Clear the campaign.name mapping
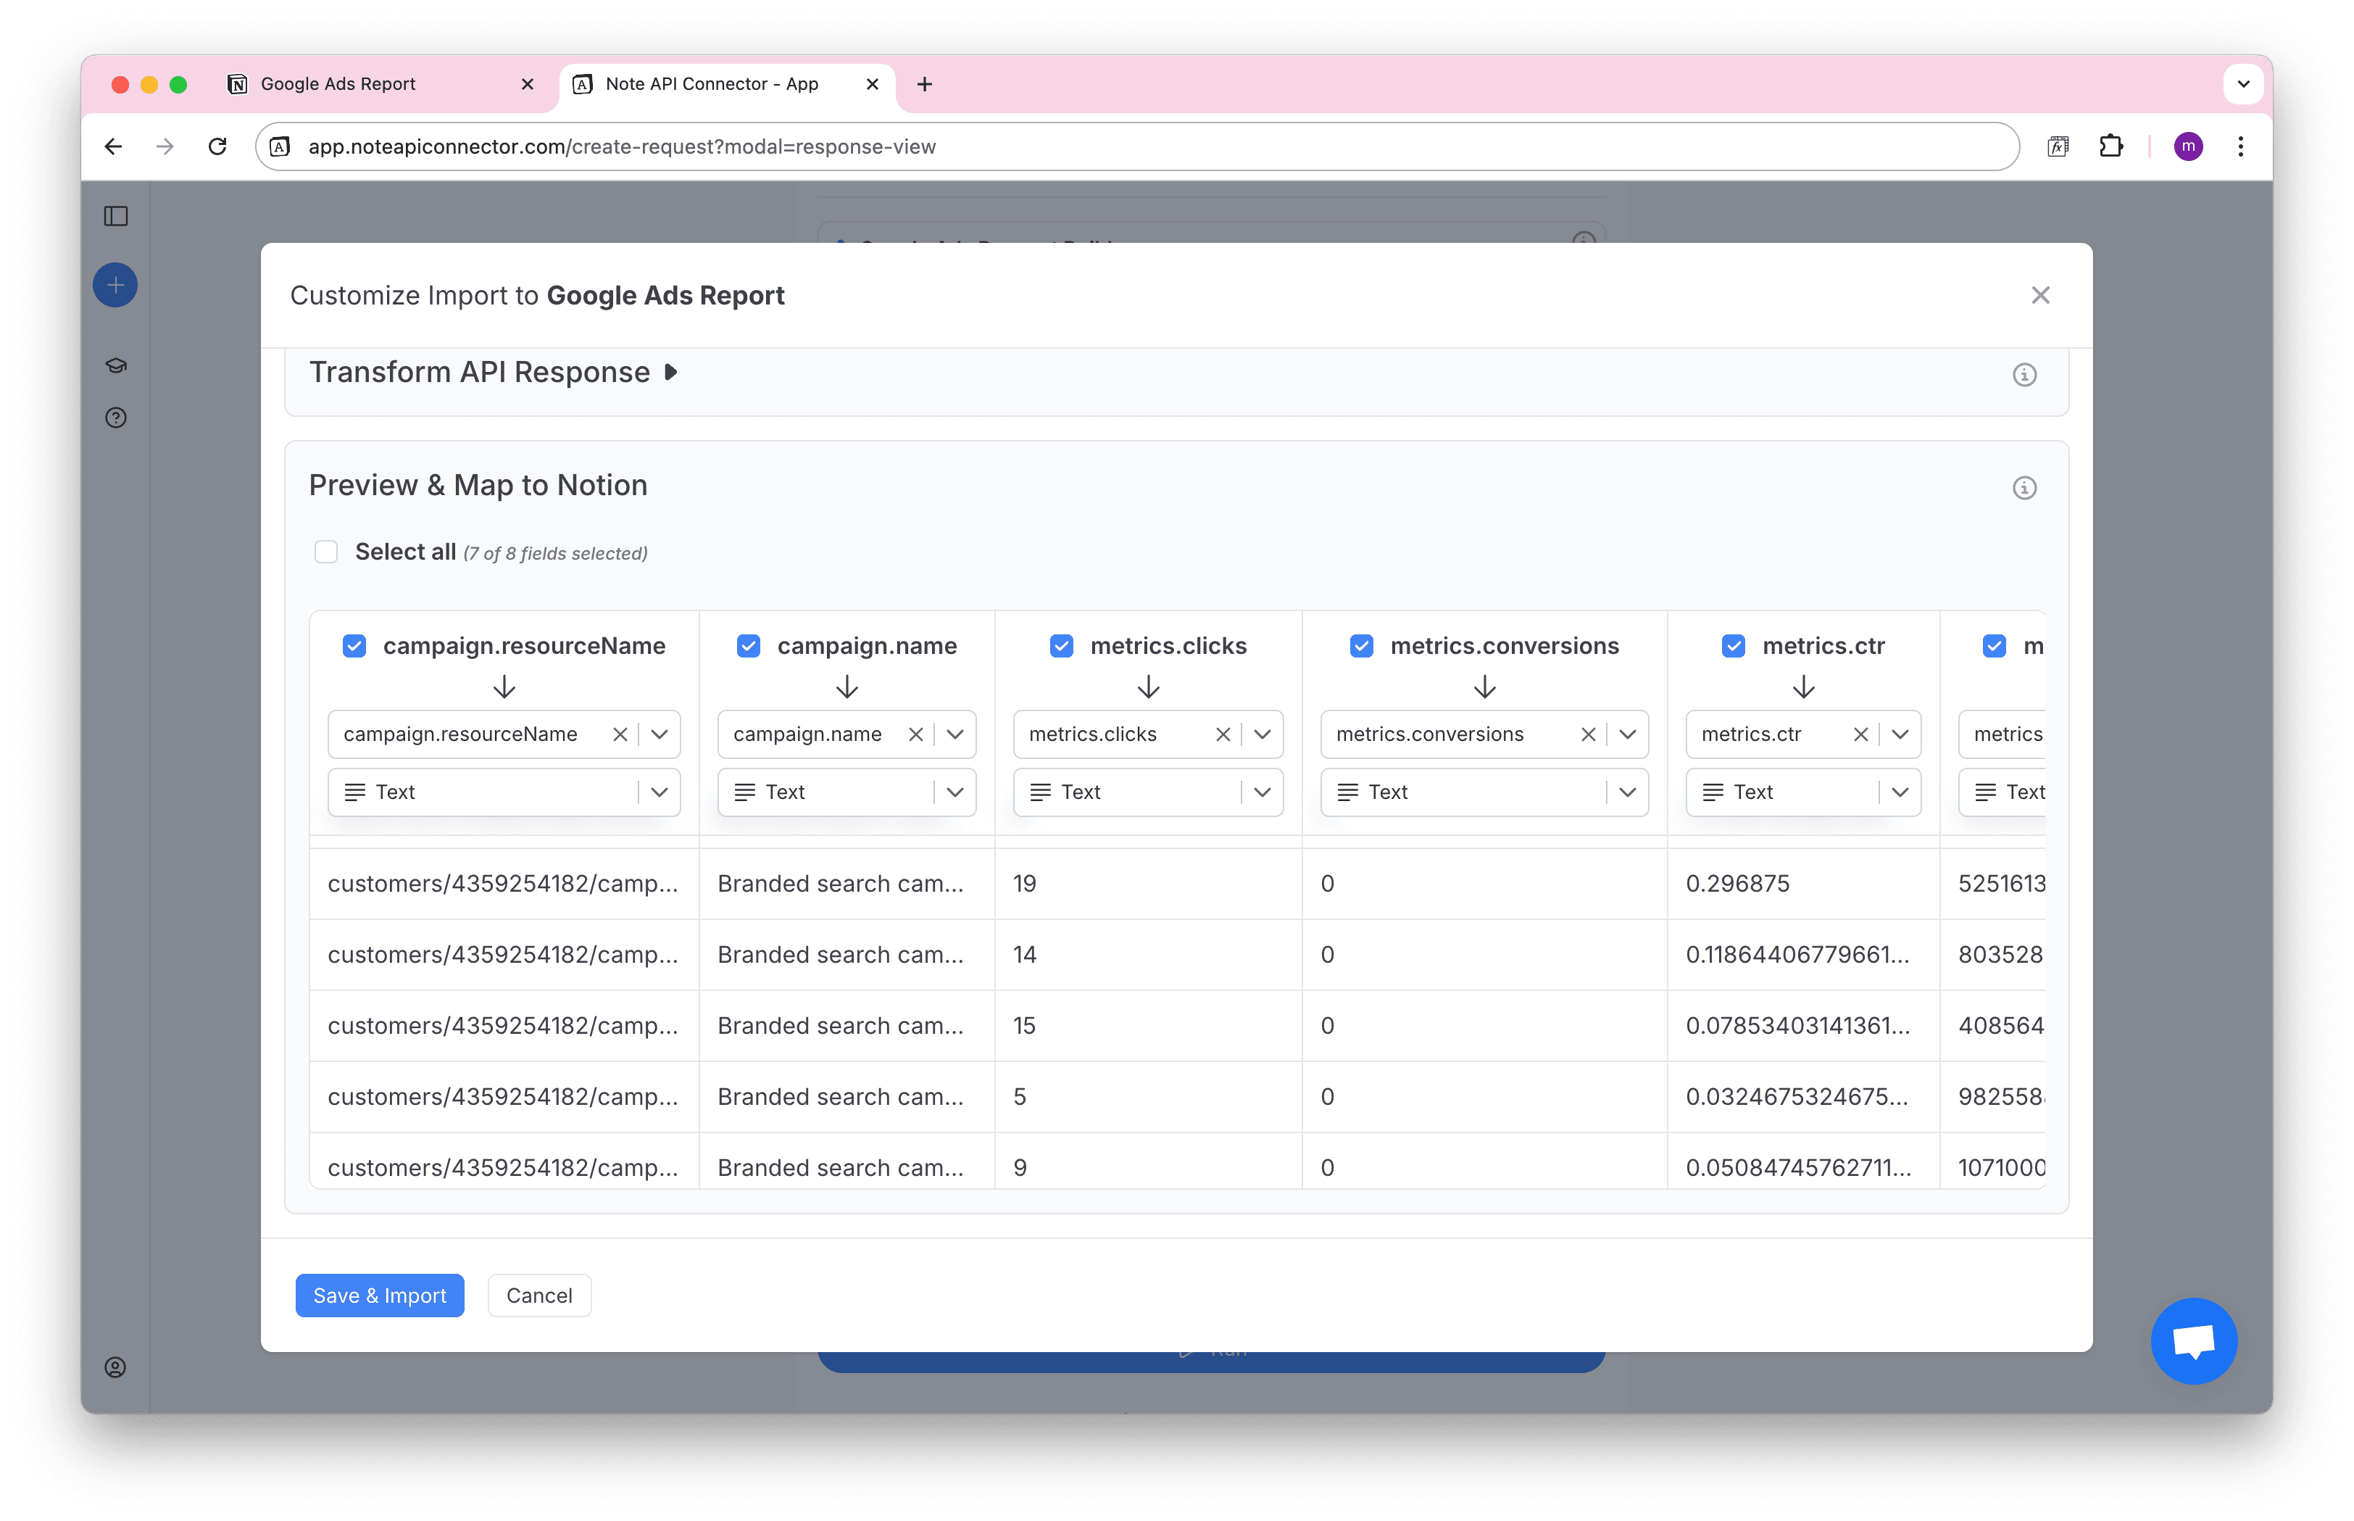This screenshot has width=2354, height=1521. 915,735
